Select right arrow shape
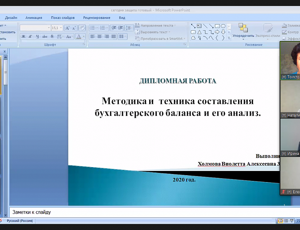 (x=217, y=32)
